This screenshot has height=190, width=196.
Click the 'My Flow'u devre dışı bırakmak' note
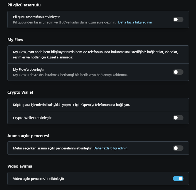tap(70, 75)
